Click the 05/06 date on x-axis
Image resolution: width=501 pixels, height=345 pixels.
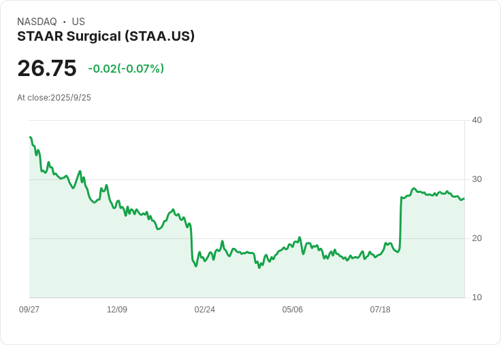click(x=292, y=310)
